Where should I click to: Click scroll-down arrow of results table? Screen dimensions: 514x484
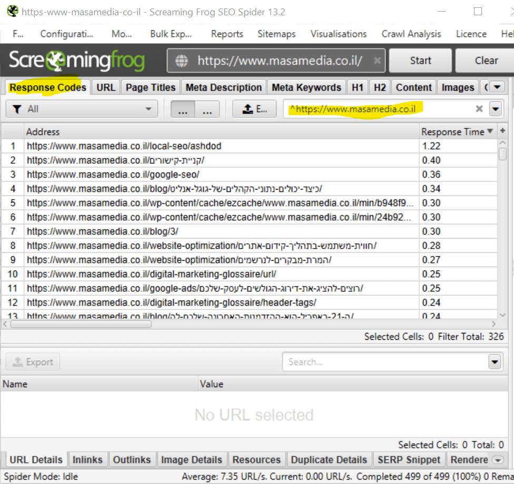coord(502,315)
